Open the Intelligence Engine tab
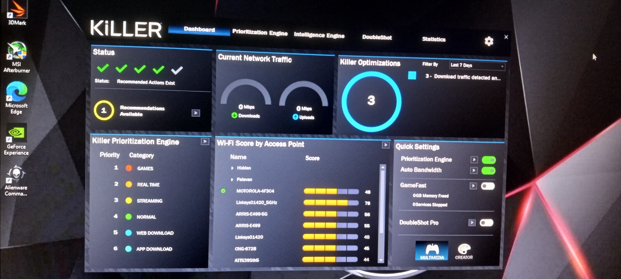Image resolution: width=621 pixels, height=279 pixels. [x=319, y=35]
